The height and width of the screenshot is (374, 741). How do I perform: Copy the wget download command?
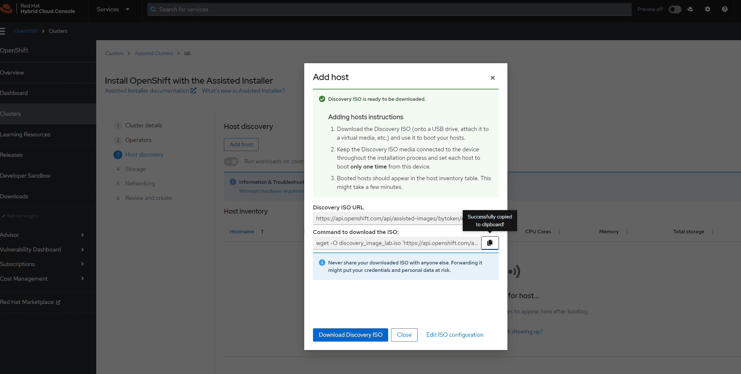pyautogui.click(x=490, y=243)
